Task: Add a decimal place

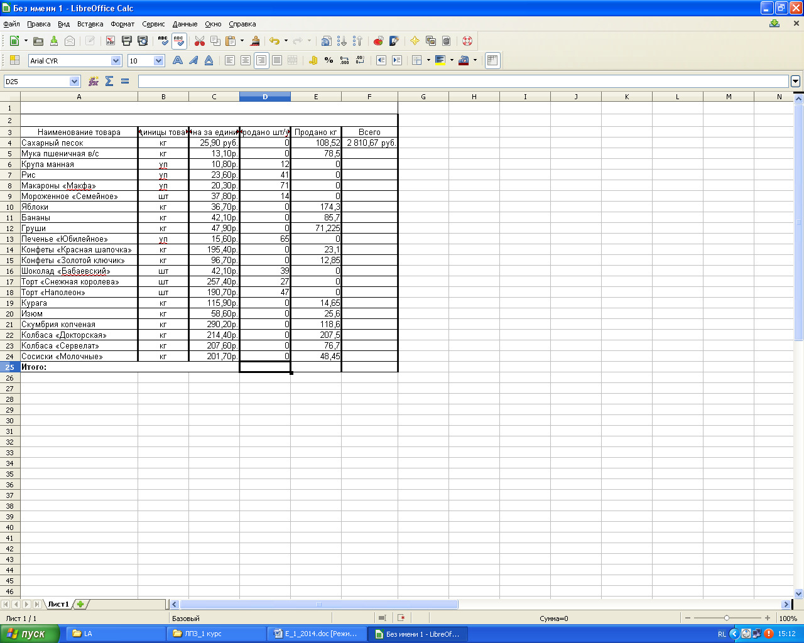Action: (344, 60)
